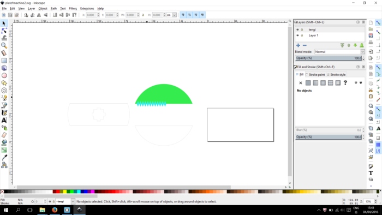Screen dimensions: 382x215
Task: Click the Flat color fill button
Action: [x=308, y=83]
